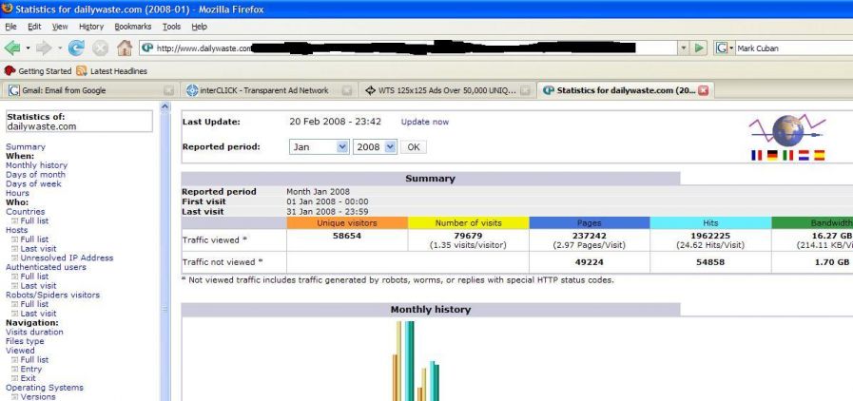This screenshot has height=401, width=853.
Task: Close the Gmail tab
Action: [x=168, y=90]
